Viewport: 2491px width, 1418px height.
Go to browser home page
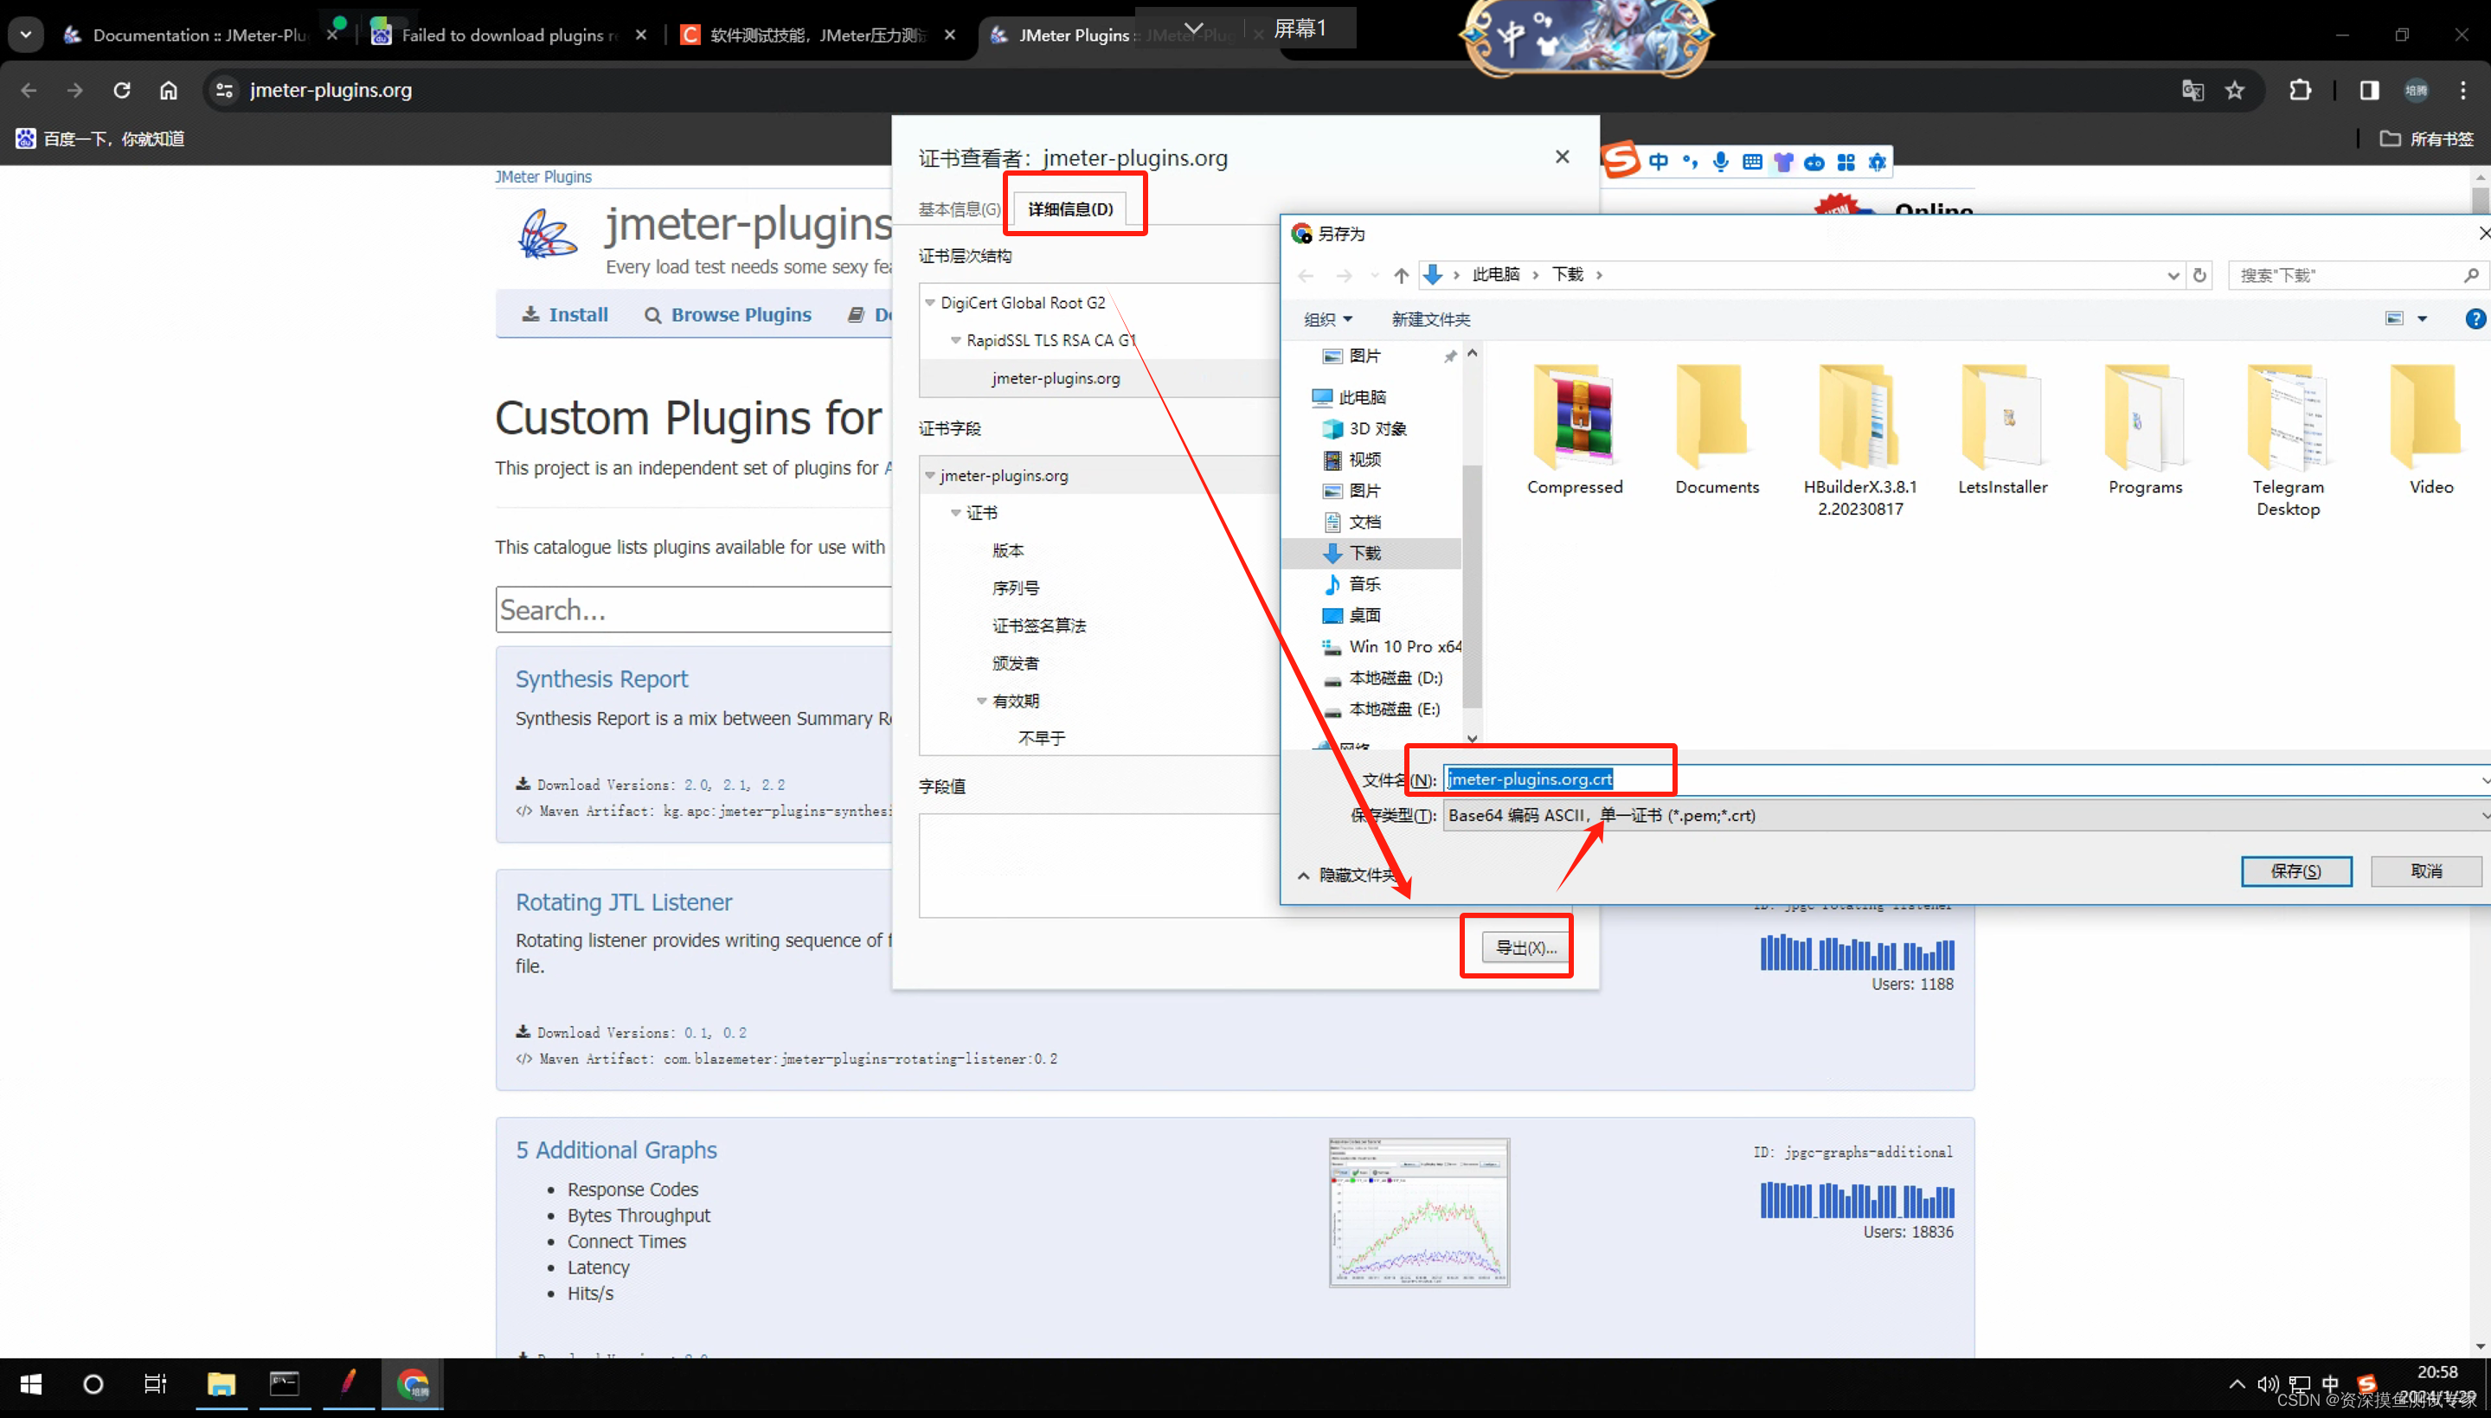pos(169,90)
